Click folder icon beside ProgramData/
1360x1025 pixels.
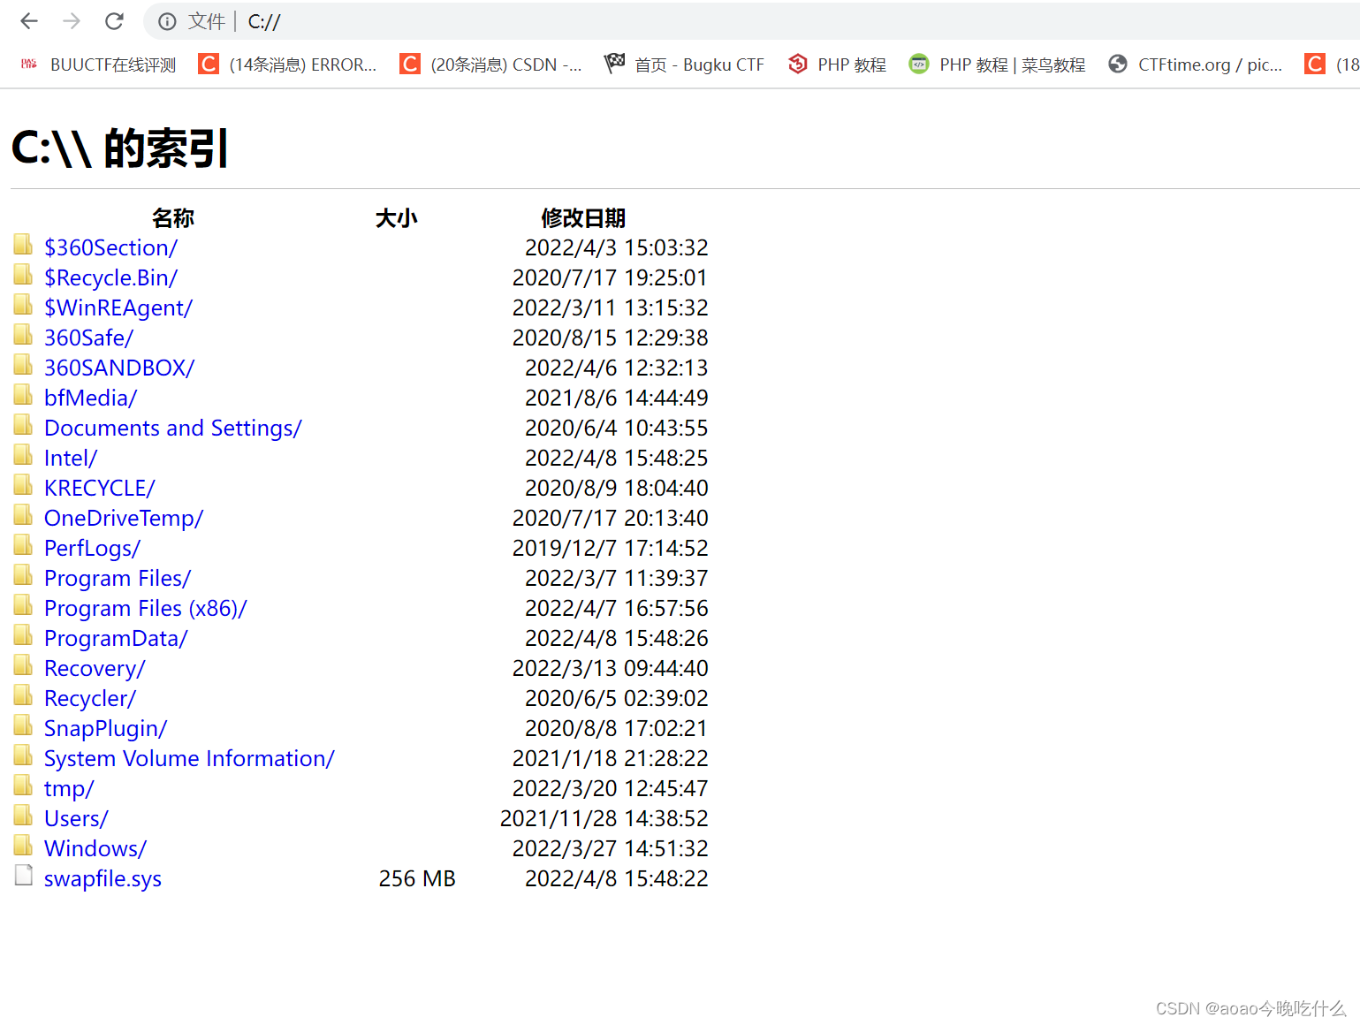24,635
